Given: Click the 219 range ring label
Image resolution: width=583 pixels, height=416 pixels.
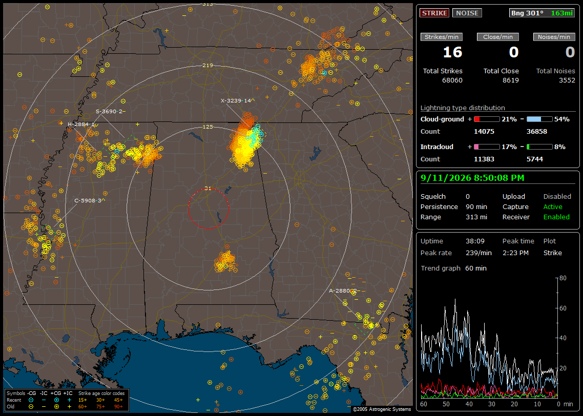Looking at the screenshot, I should click(x=207, y=65).
